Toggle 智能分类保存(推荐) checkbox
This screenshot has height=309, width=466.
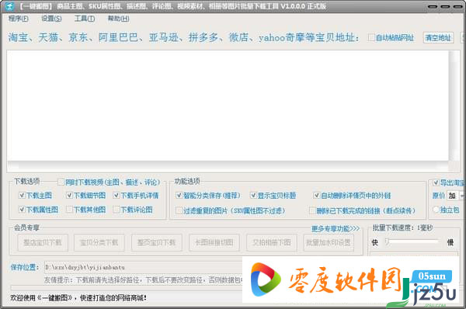179,195
